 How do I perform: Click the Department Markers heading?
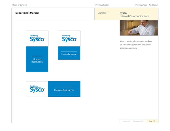[27, 13]
